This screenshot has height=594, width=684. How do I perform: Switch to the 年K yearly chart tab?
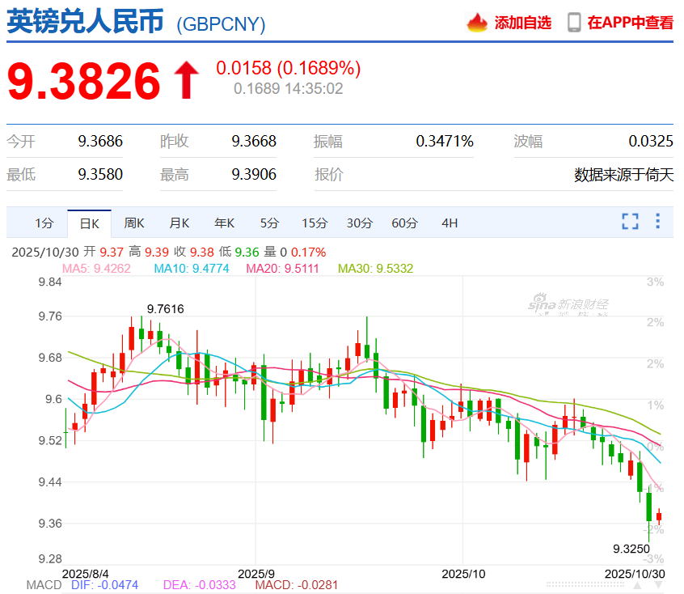click(224, 223)
